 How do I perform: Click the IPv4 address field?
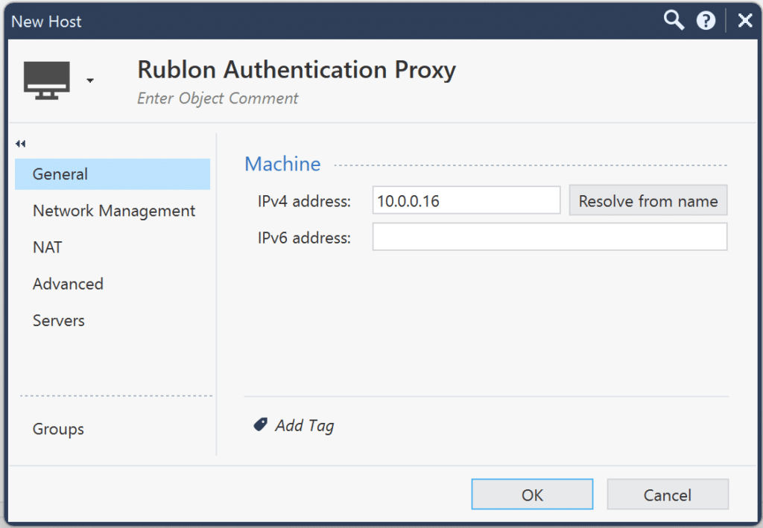(466, 200)
